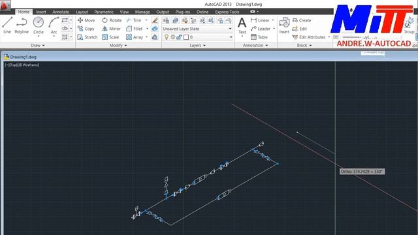
Task: Activate the Array command
Action: (135, 37)
